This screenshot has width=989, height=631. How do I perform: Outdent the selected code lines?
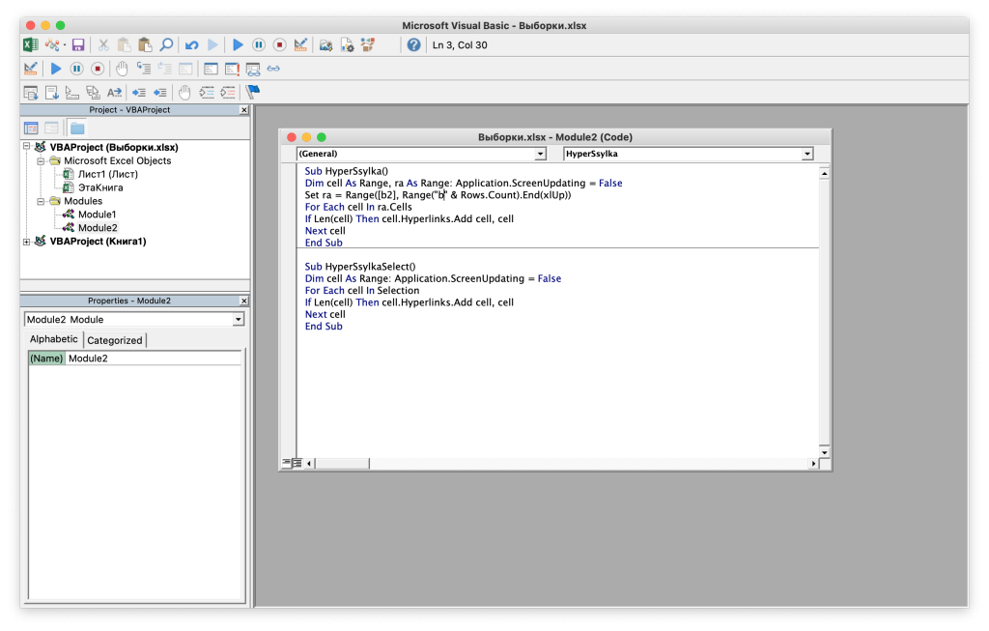(160, 92)
